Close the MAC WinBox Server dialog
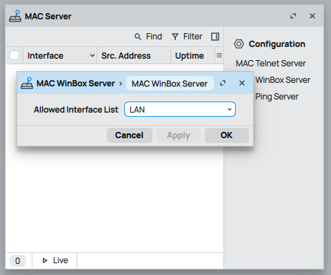Screen dimensions: 331x275 (242, 83)
